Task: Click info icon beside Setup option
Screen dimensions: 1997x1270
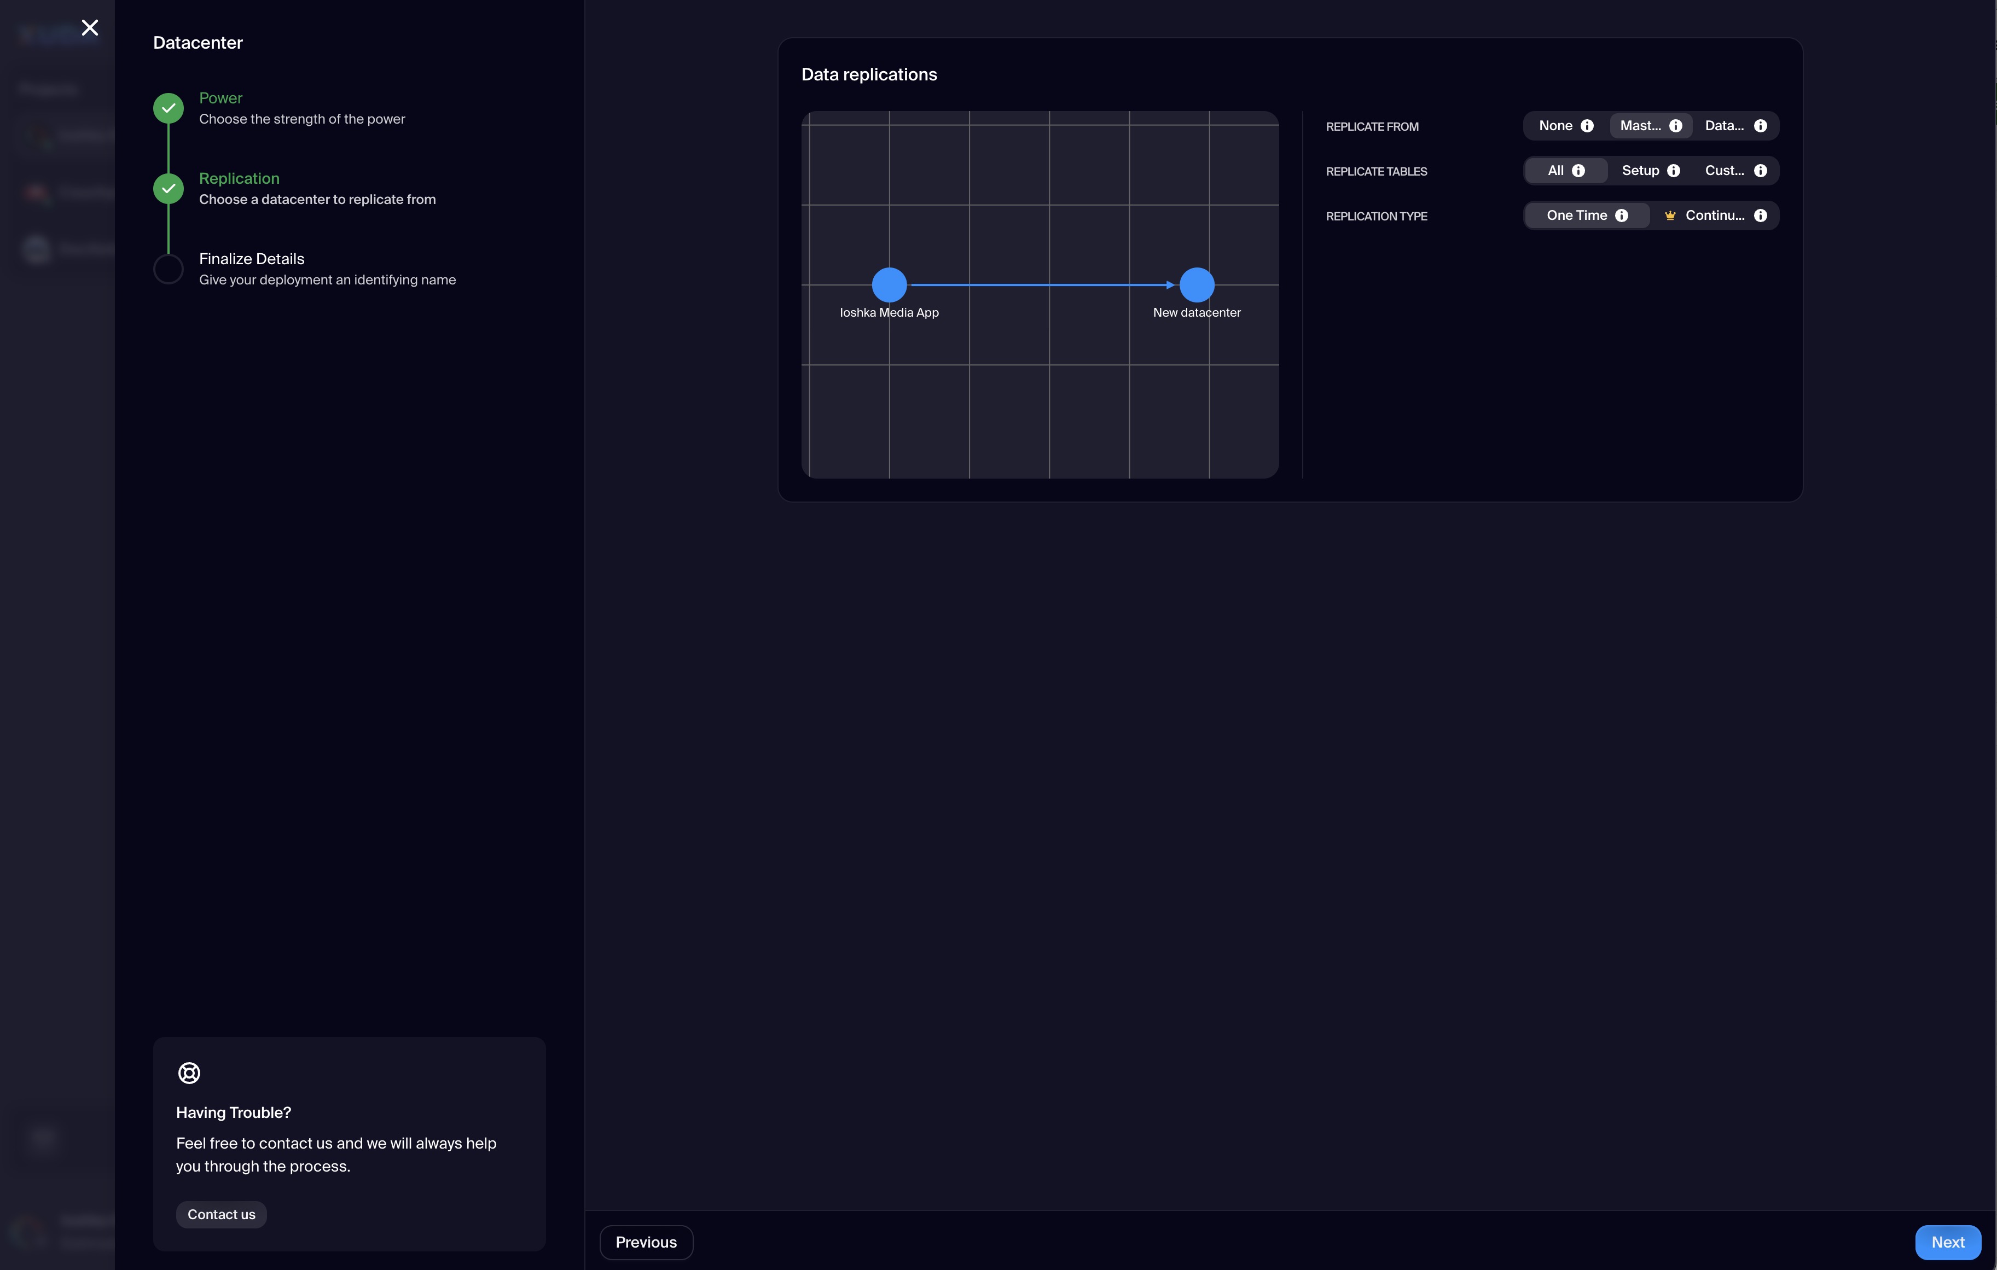Action: 1674,171
